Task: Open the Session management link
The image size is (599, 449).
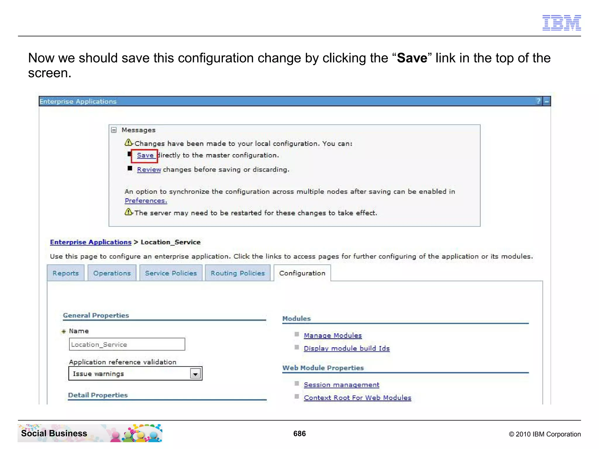Action: click(341, 385)
